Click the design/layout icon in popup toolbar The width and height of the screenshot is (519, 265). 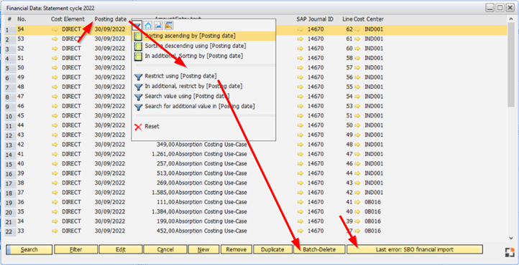(x=169, y=25)
